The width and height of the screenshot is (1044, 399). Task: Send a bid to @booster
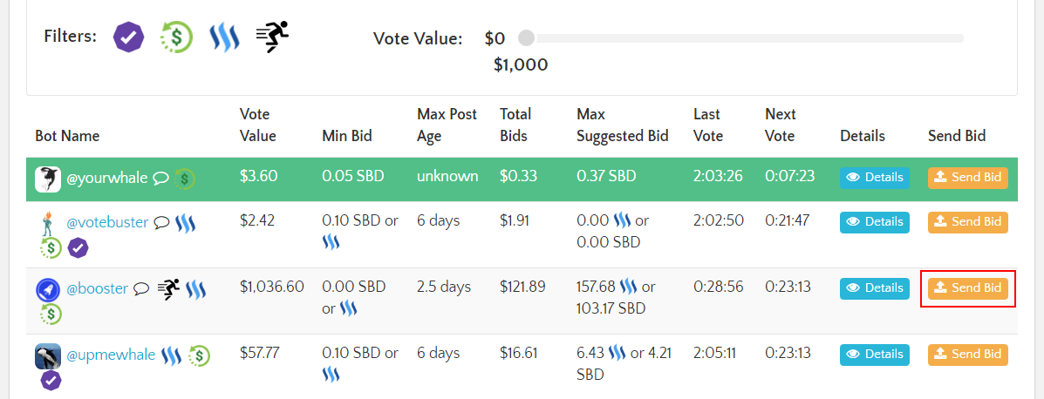(x=967, y=288)
